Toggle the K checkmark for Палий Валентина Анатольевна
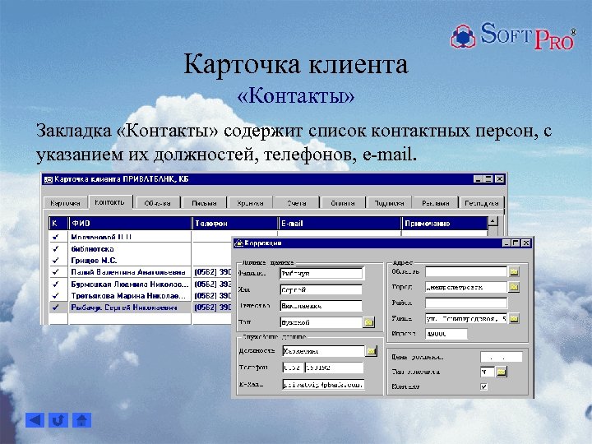 click(56, 272)
